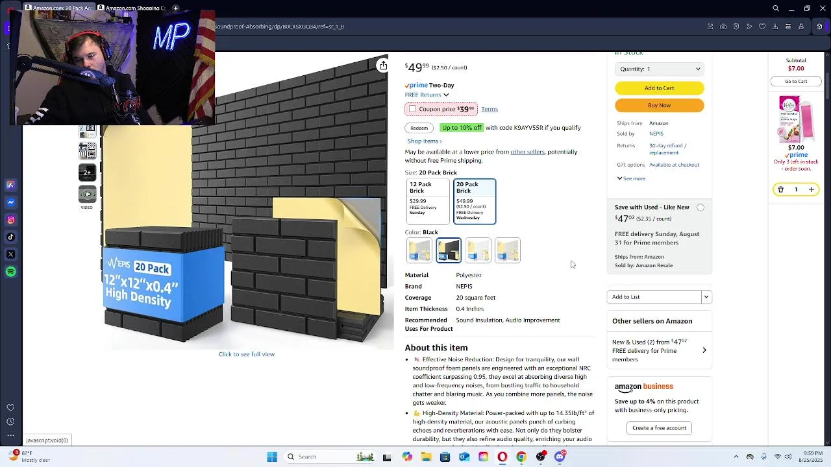Open Outlook from the taskbar
This screenshot has height=467, width=831.
coord(464,457)
